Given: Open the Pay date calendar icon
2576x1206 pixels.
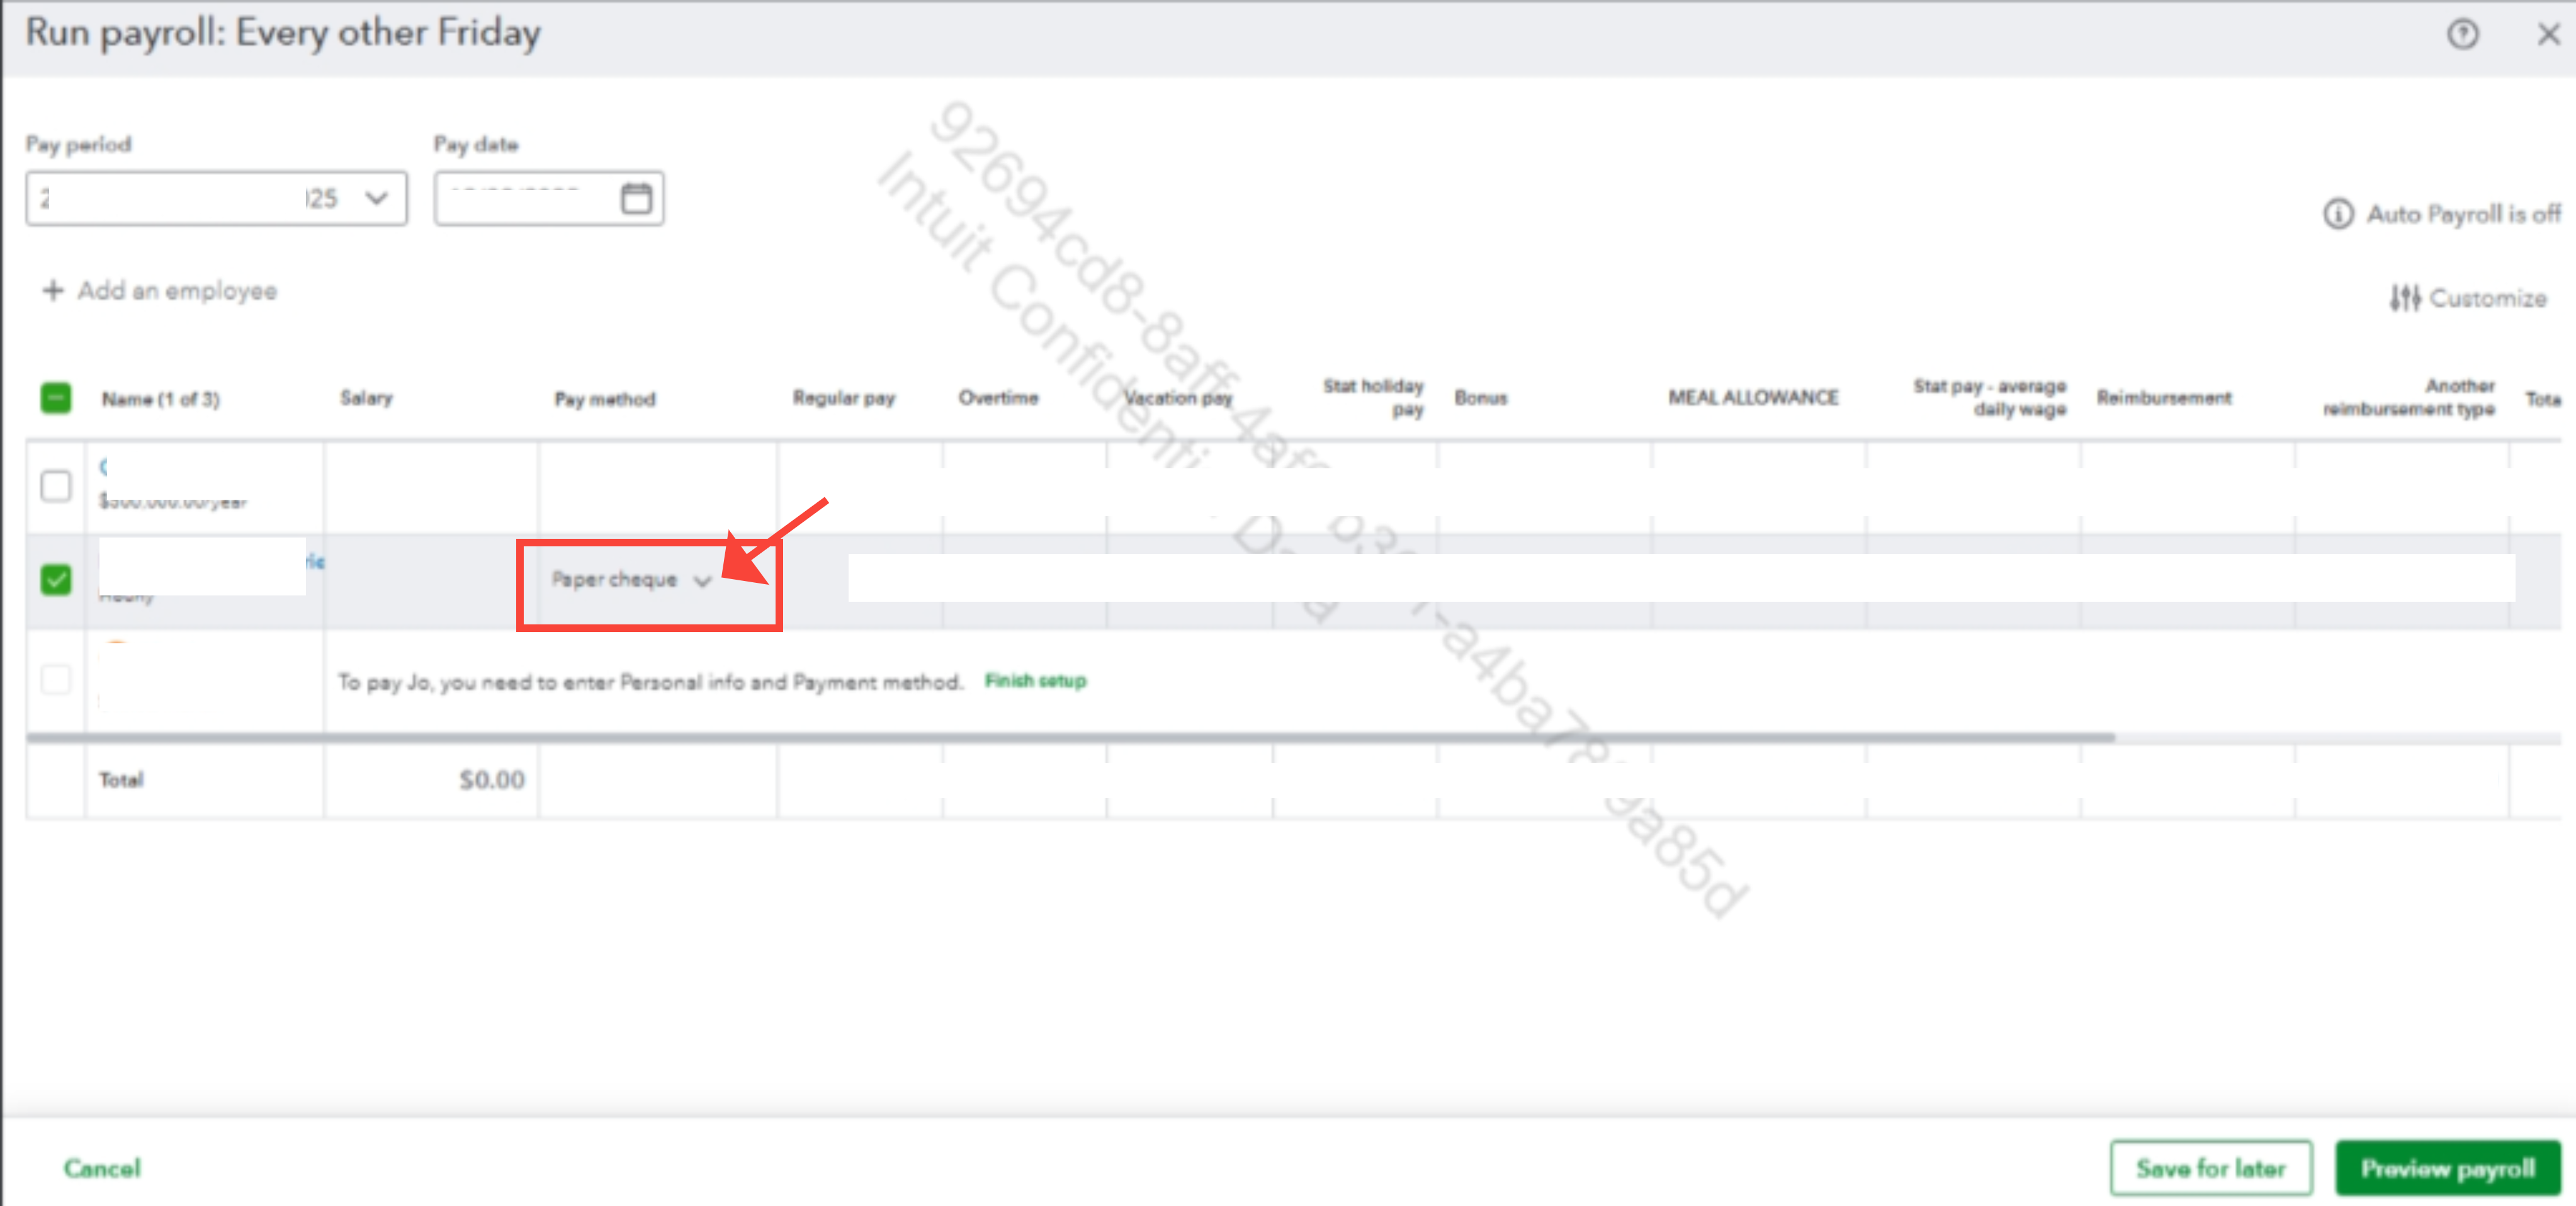Looking at the screenshot, I should point(636,198).
